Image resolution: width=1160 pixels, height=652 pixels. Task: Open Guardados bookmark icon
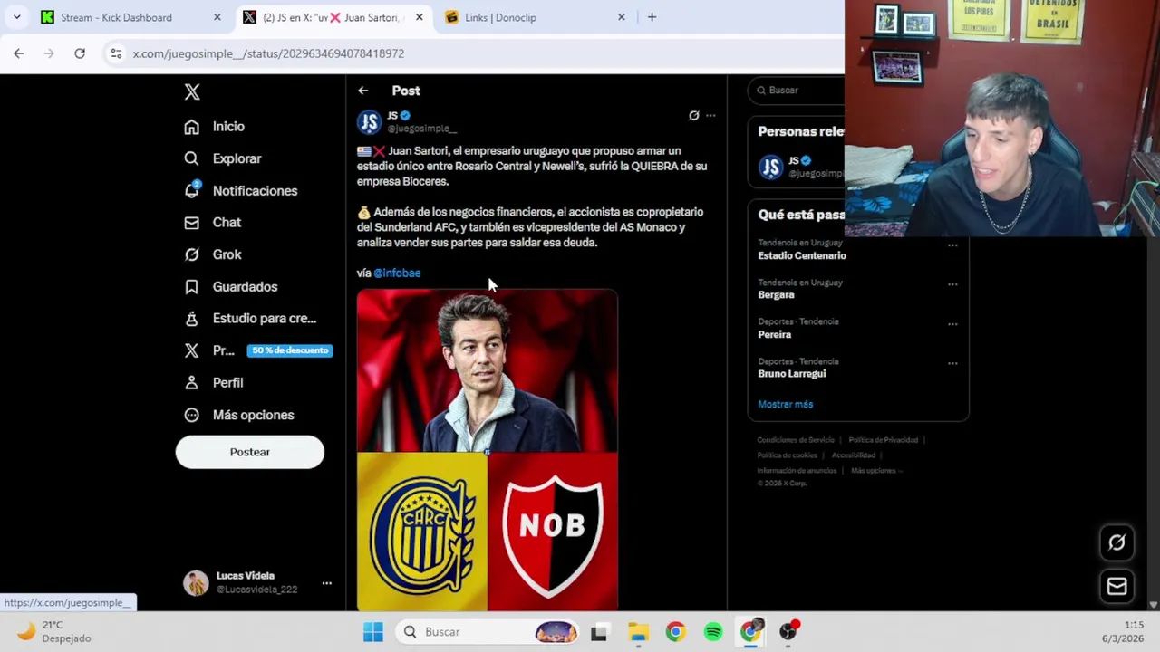click(191, 287)
